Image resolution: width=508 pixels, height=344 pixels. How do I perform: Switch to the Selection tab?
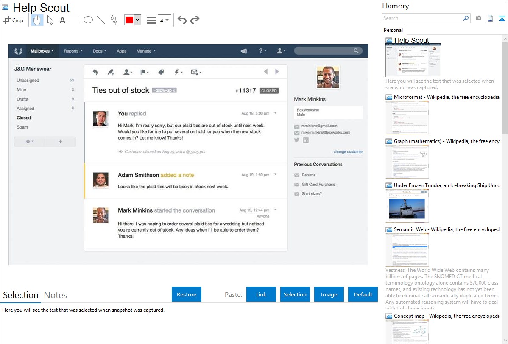click(x=21, y=295)
